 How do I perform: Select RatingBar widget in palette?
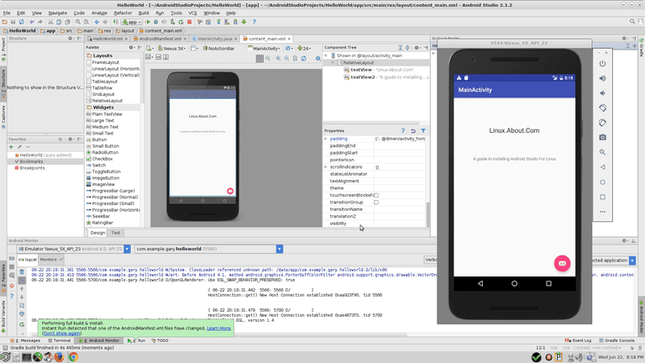click(x=99, y=223)
